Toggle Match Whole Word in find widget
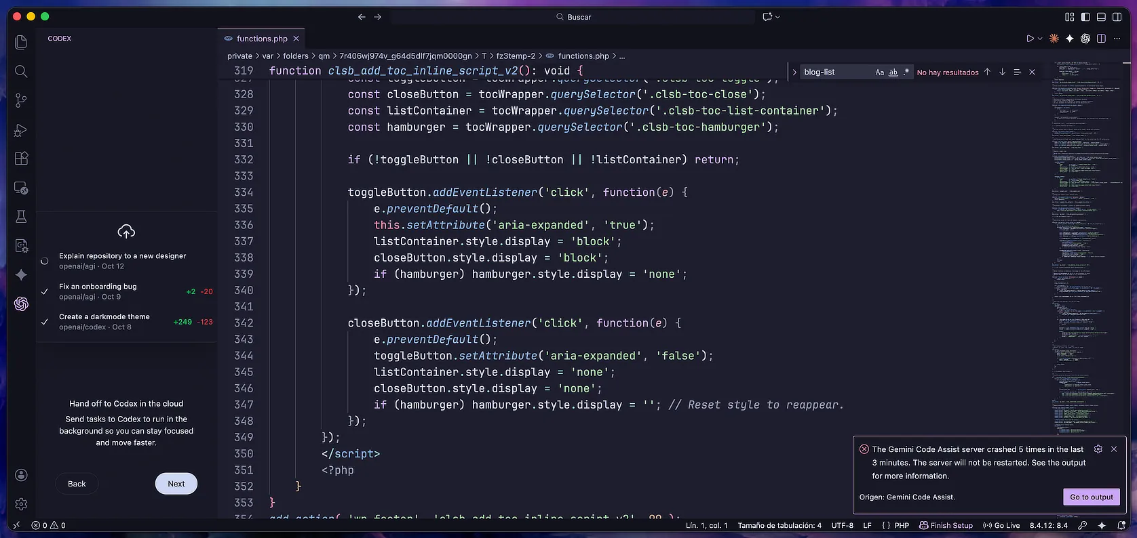1137x538 pixels. click(893, 73)
